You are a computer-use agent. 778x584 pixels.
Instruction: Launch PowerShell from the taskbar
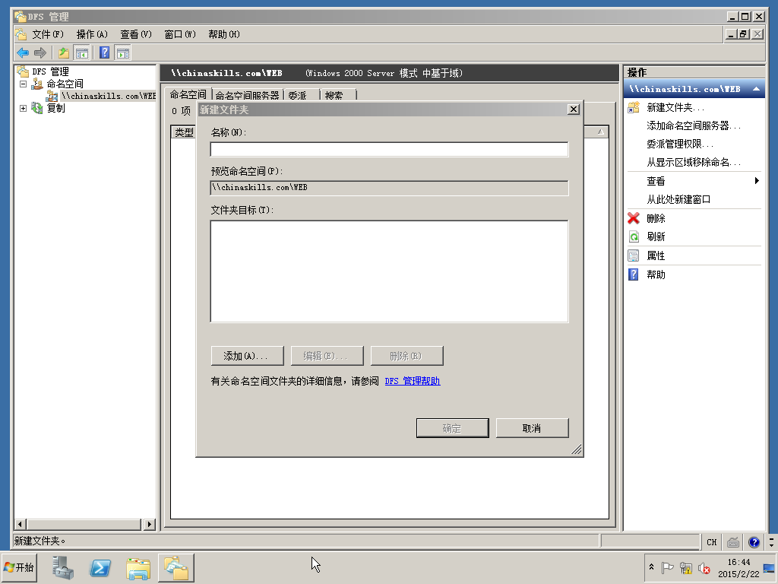point(100,567)
